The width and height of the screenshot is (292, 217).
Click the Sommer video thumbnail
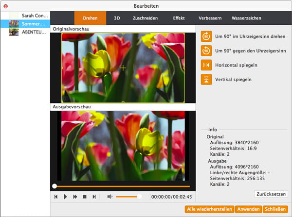pos(14,24)
